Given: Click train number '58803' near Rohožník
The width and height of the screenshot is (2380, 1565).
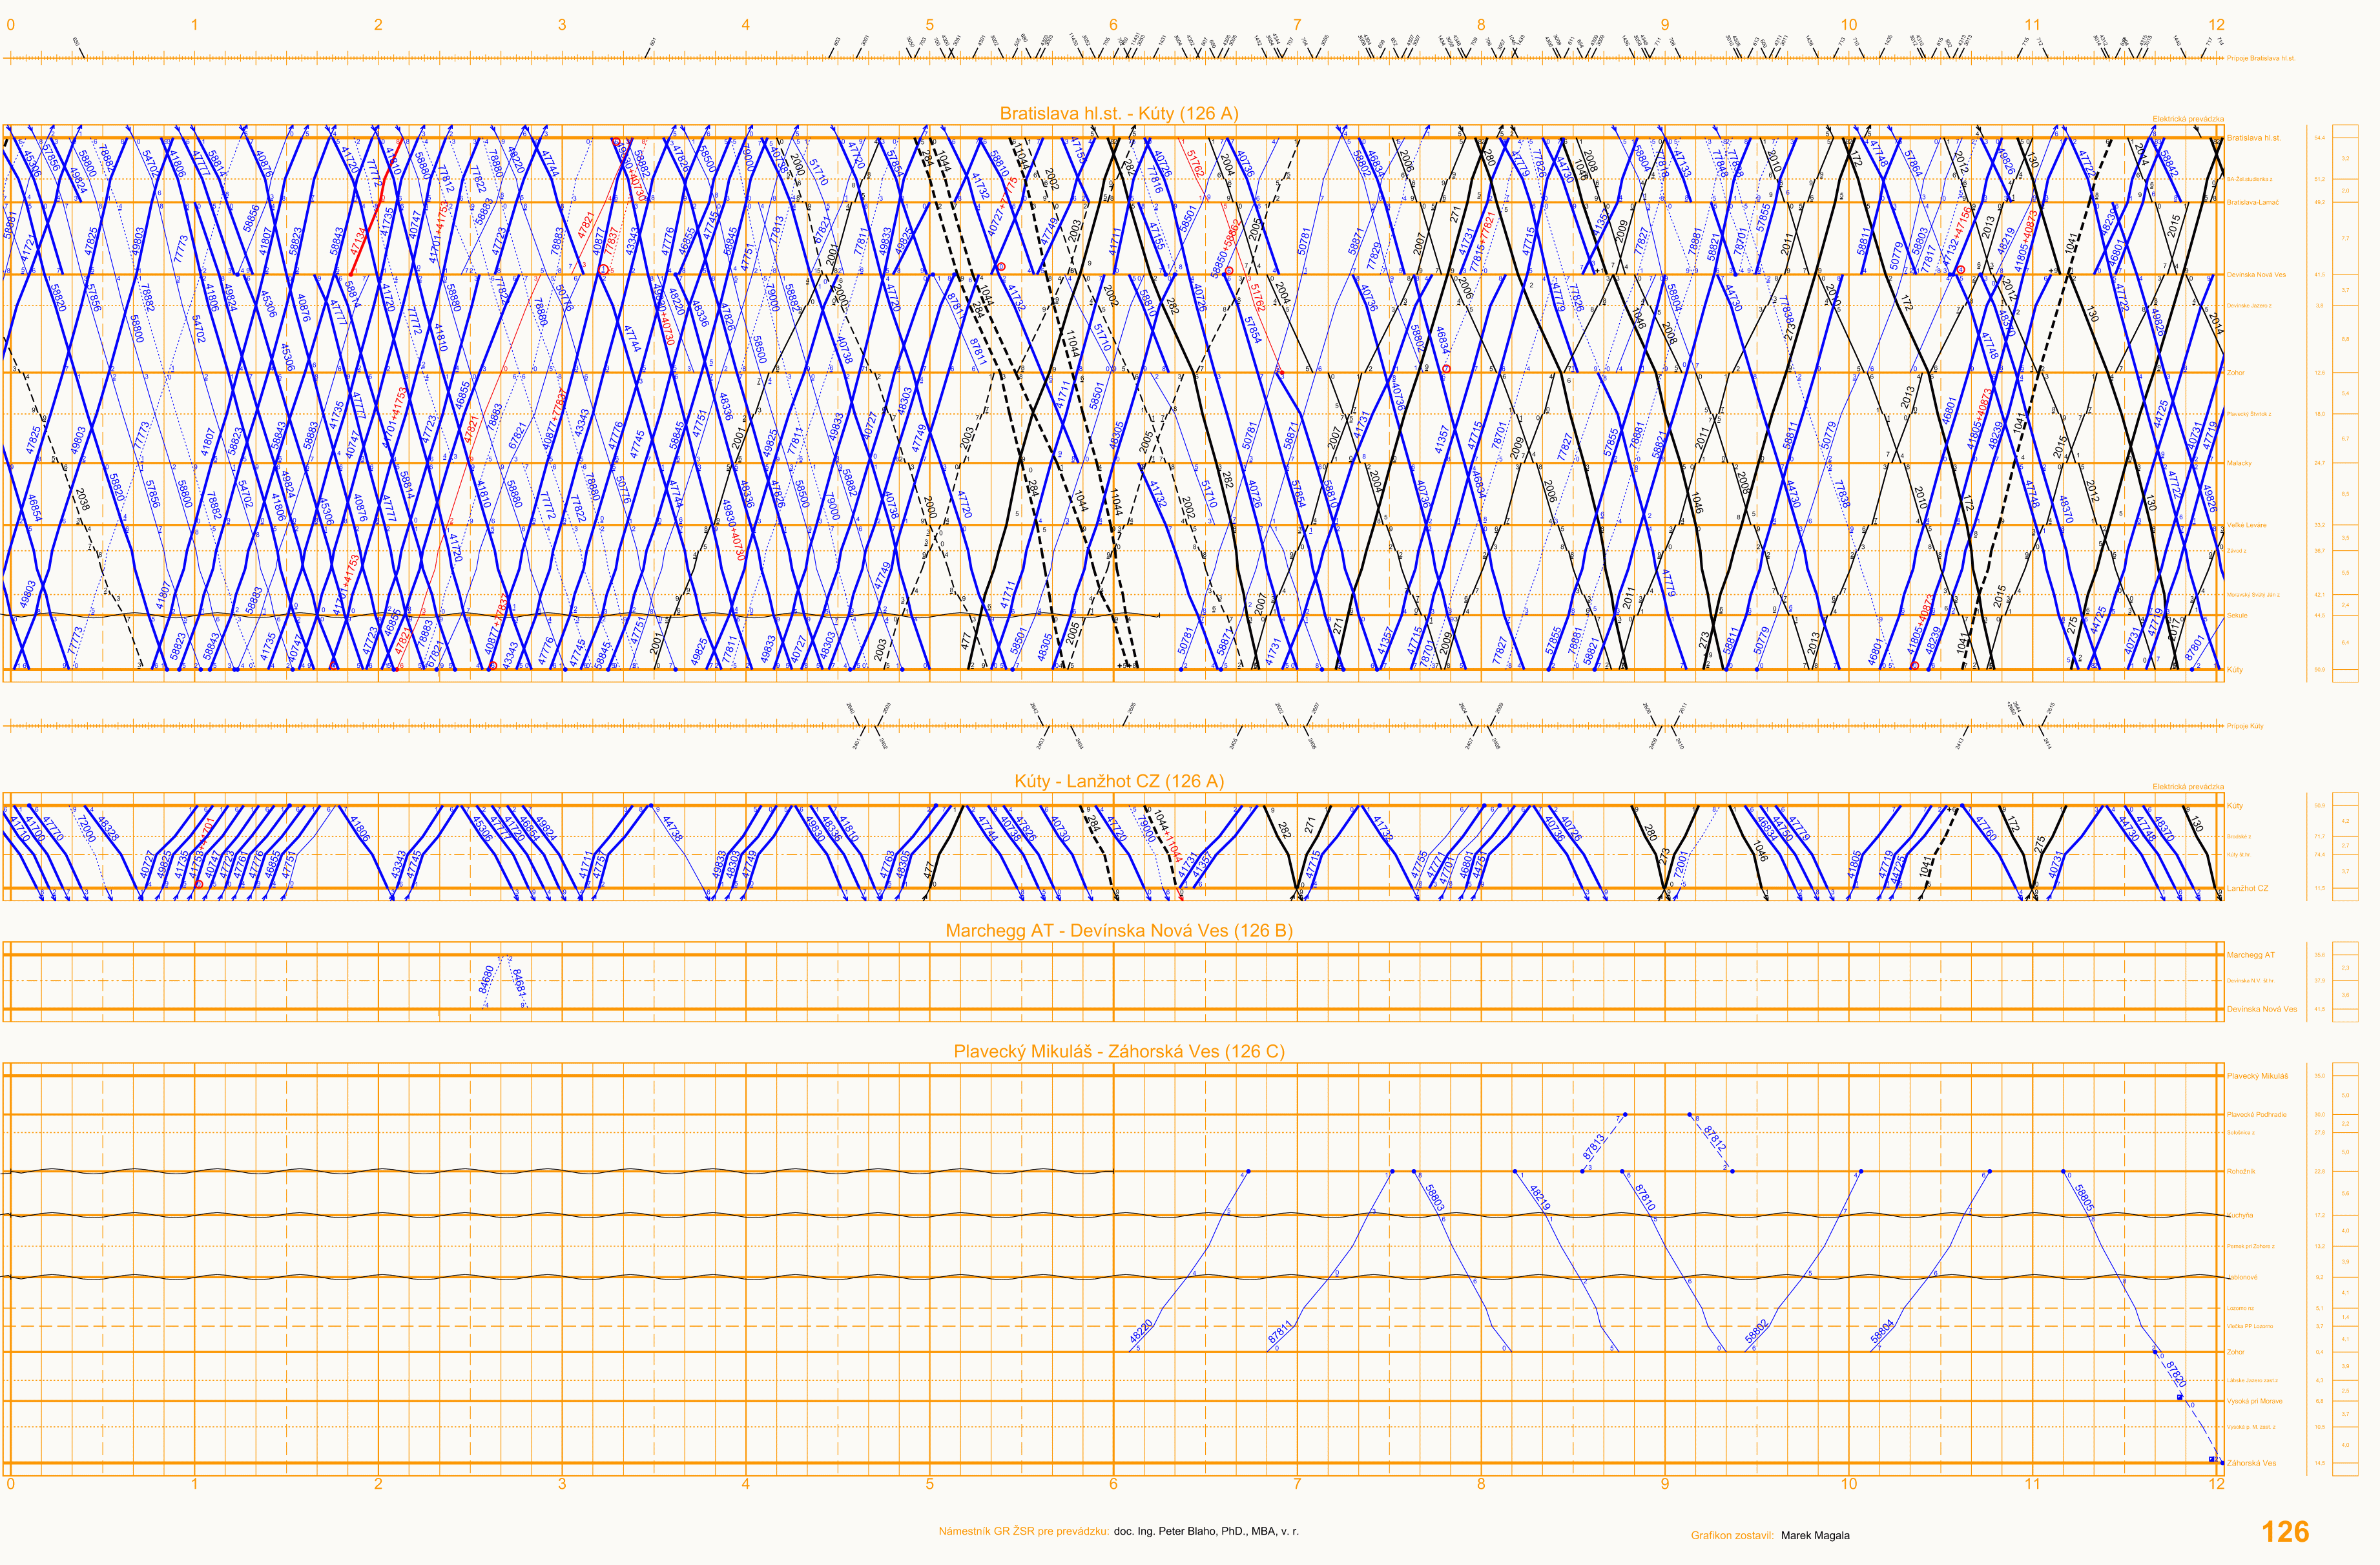Looking at the screenshot, I should point(1434,1198).
